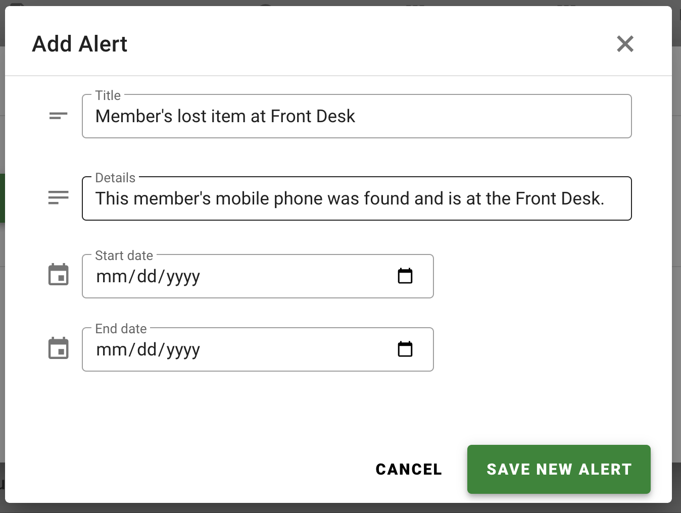The height and width of the screenshot is (513, 681).
Task: Cancel adding the alert
Action: [x=409, y=469]
